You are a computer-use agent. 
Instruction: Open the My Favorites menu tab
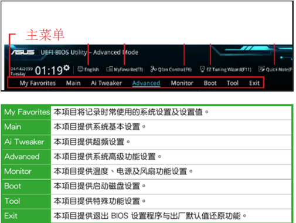coord(38,83)
